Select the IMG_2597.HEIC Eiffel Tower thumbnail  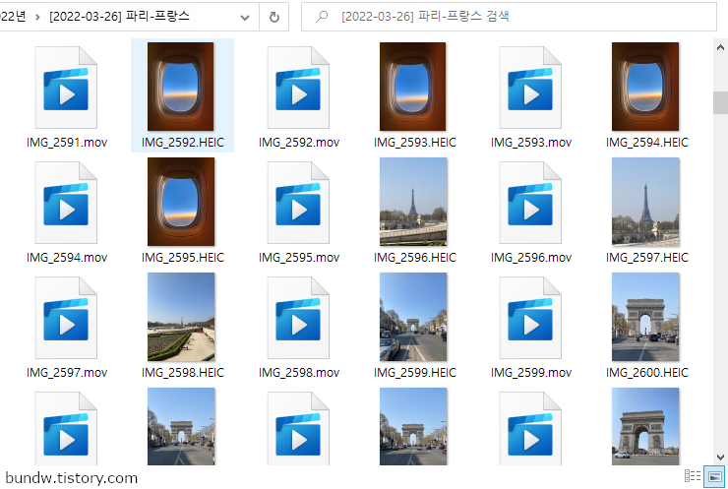(x=645, y=202)
